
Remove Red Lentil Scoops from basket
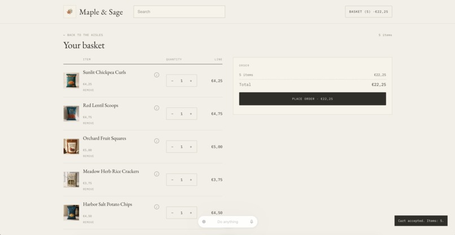(88, 123)
